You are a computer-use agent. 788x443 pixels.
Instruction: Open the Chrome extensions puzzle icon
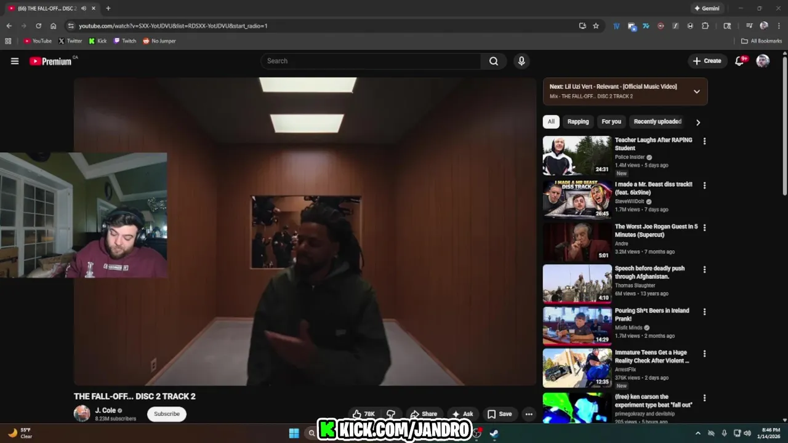tap(706, 26)
